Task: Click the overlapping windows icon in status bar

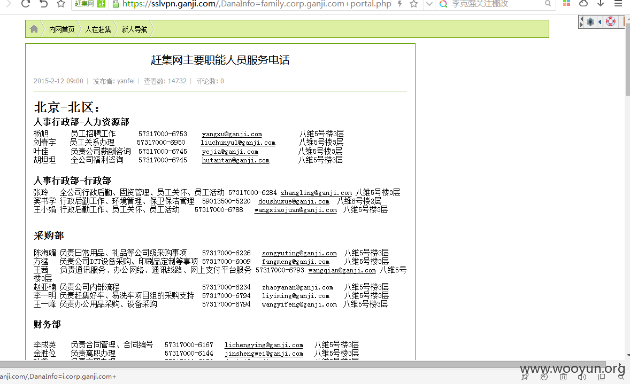Action: pos(602,377)
